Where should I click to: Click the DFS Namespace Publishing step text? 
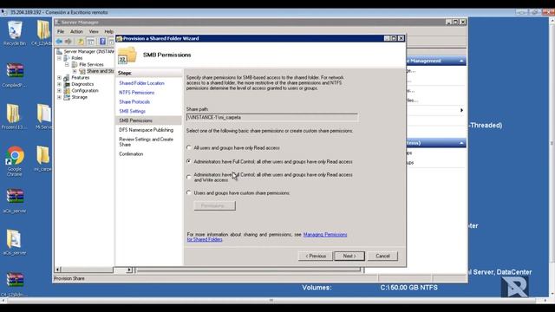coord(147,130)
